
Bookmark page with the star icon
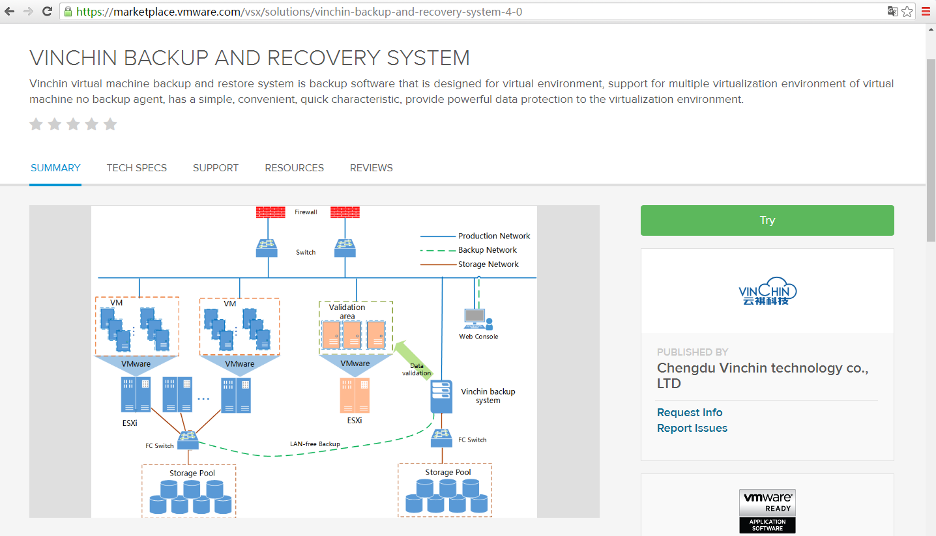[907, 11]
